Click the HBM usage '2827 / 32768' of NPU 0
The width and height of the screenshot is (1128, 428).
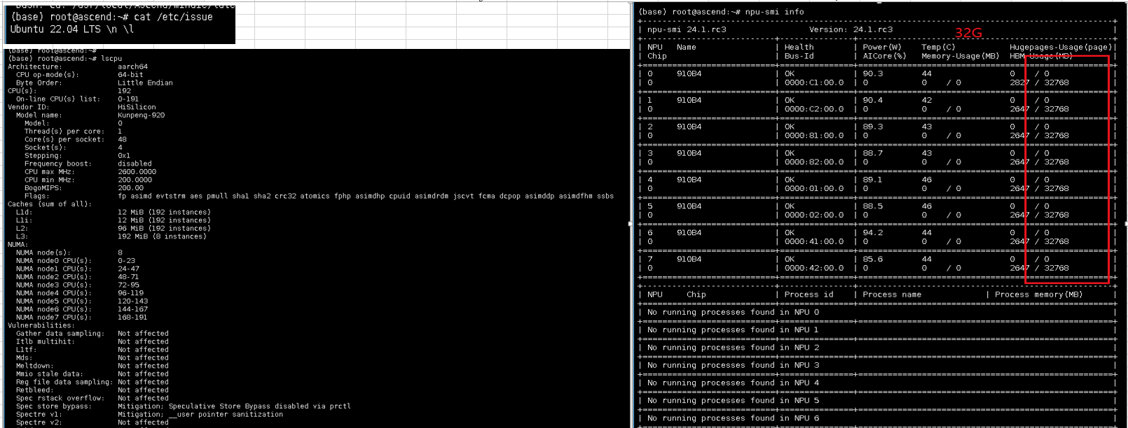(1039, 83)
